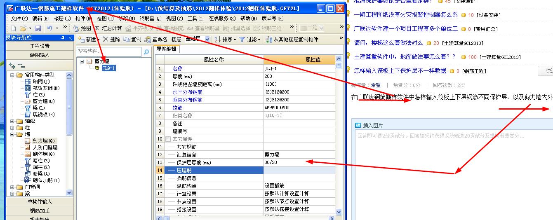The height and width of the screenshot is (220, 553).
Task: Open the 工具(T) menu
Action: (x=196, y=19)
